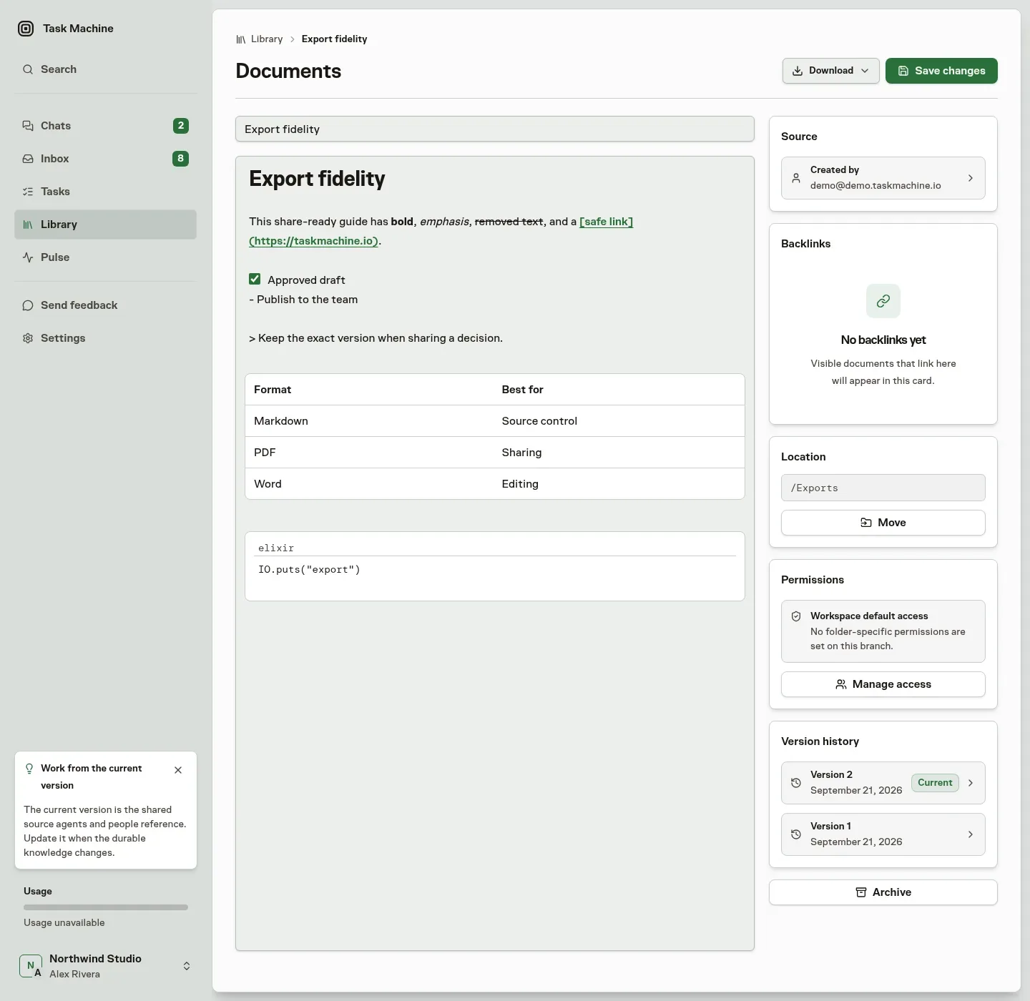Click the backlinks chain link icon
Screen dimensions: 1030x1001
tap(883, 301)
